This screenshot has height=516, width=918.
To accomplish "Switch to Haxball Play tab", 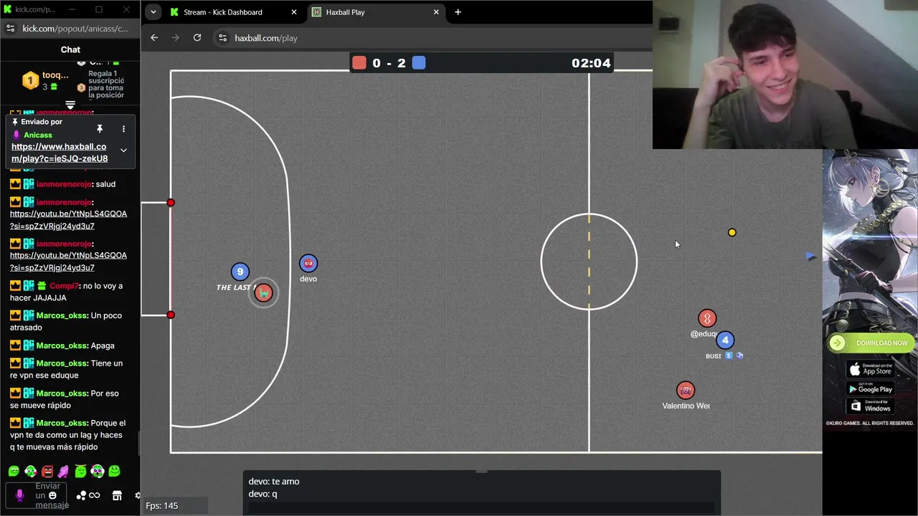I will [x=346, y=12].
